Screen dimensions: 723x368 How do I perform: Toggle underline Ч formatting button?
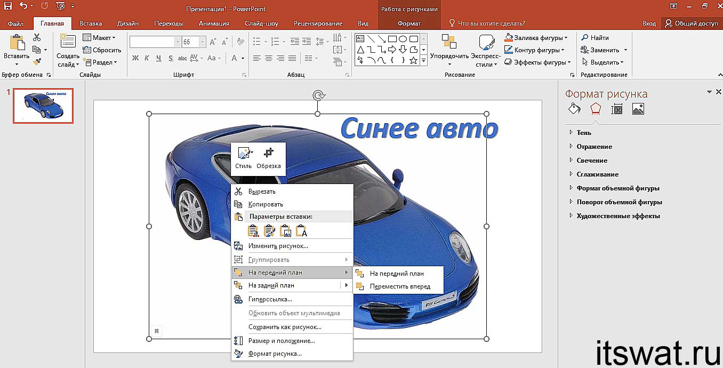pos(159,58)
